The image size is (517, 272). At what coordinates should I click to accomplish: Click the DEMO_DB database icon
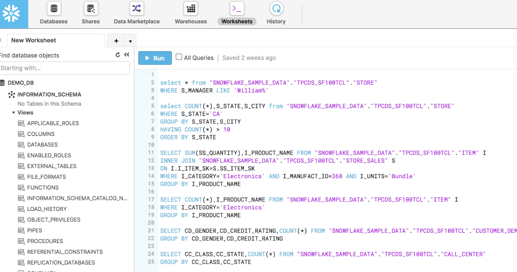(3, 83)
